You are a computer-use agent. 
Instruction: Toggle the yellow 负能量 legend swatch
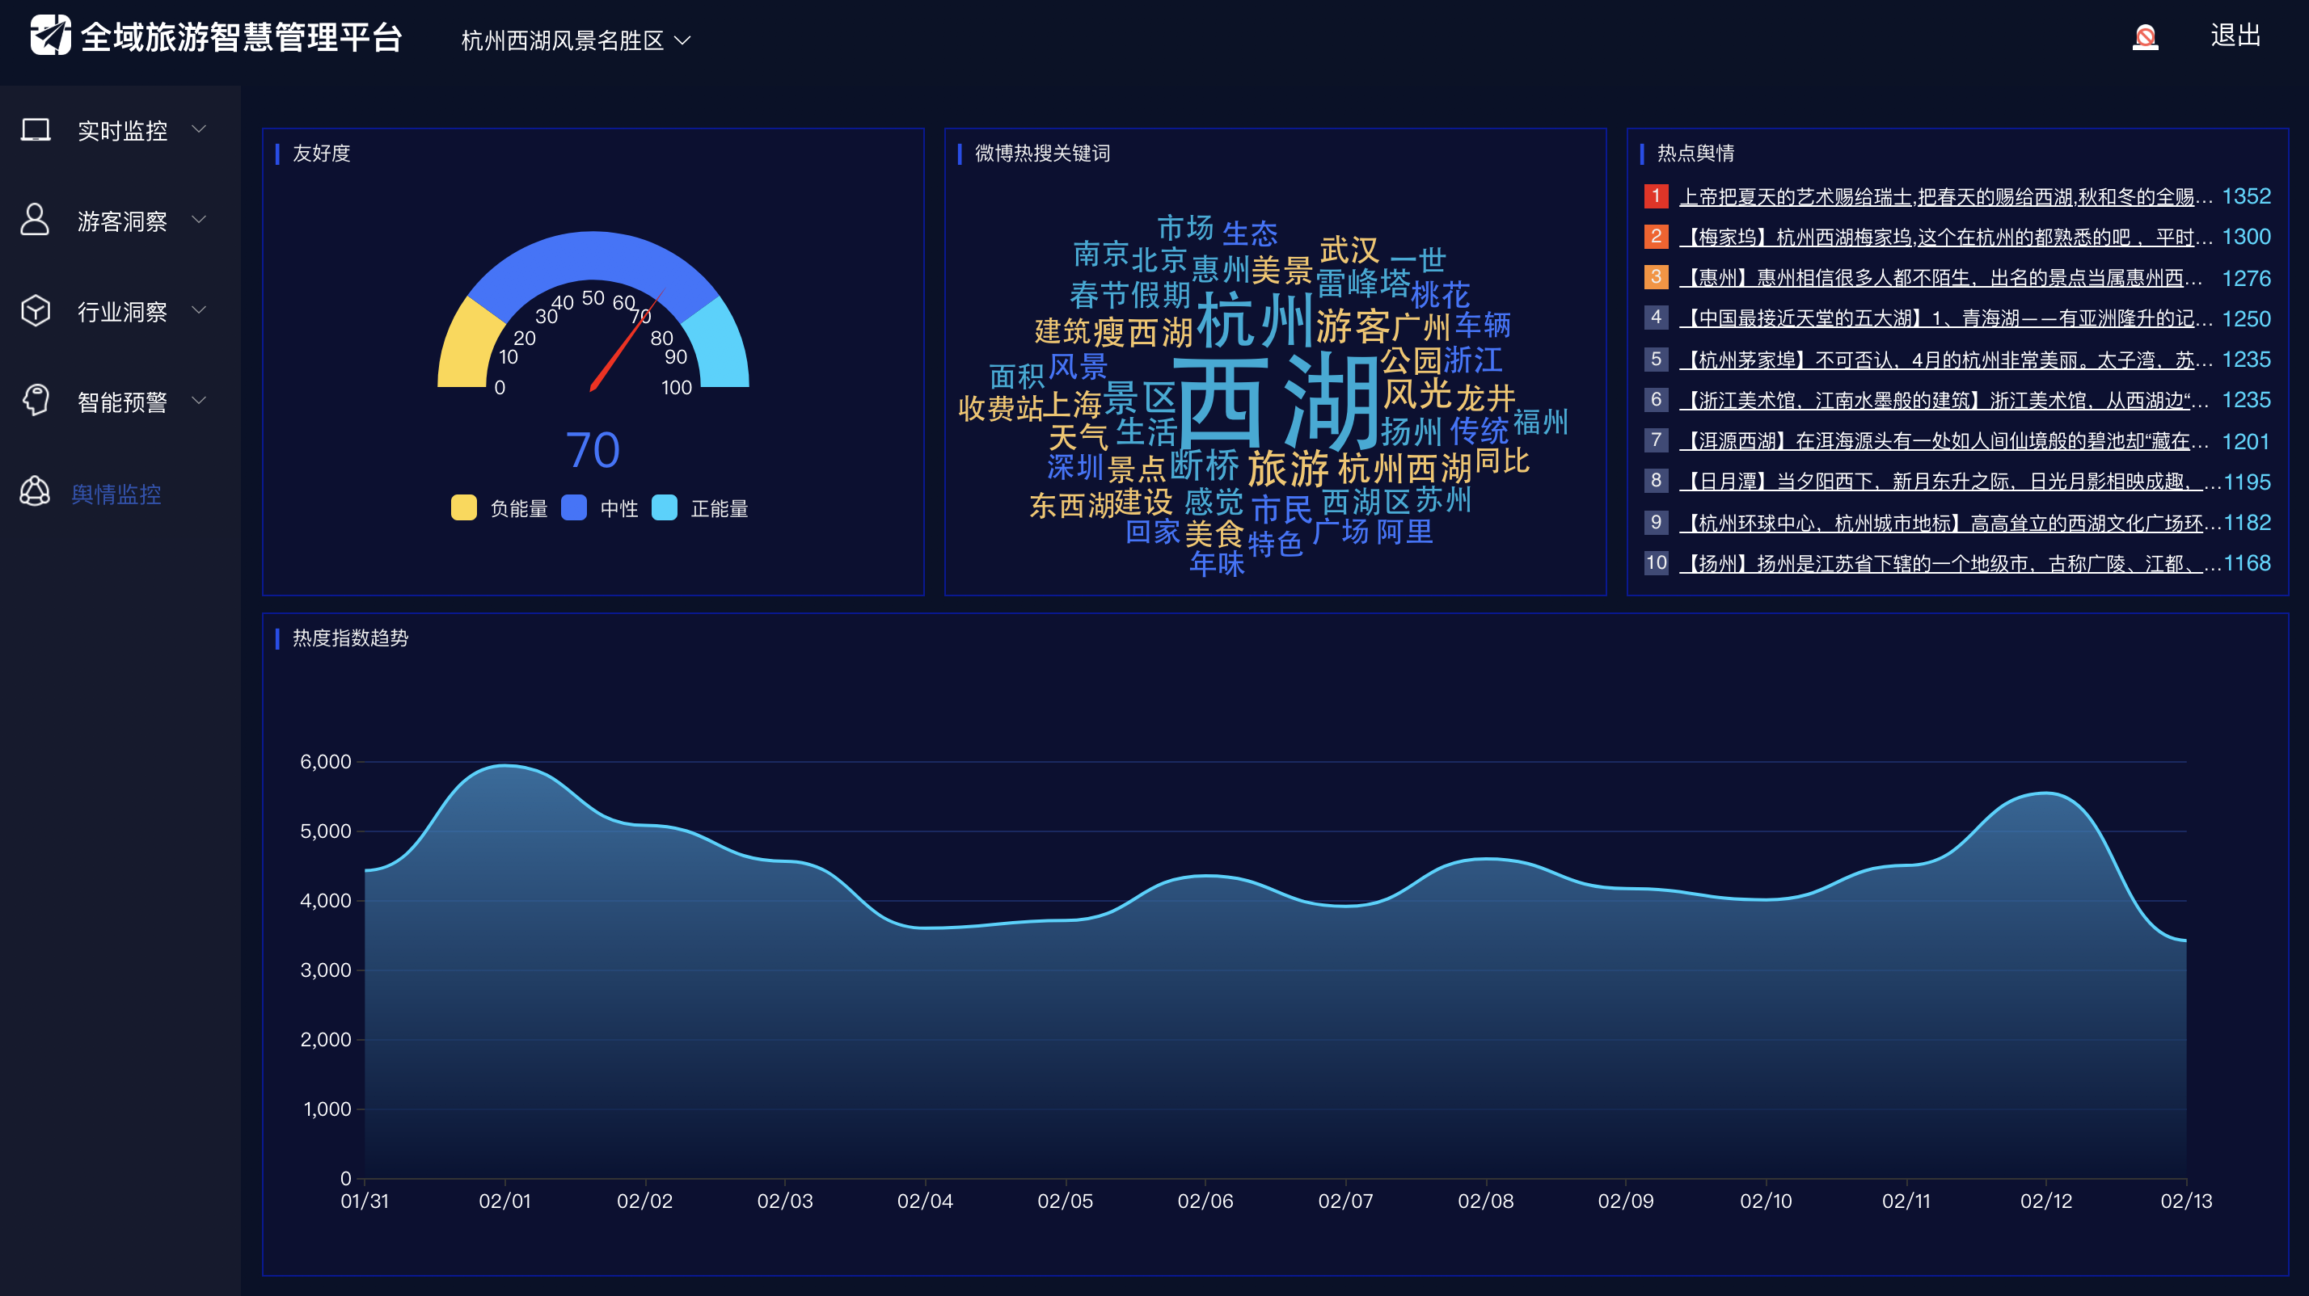pos(463,508)
